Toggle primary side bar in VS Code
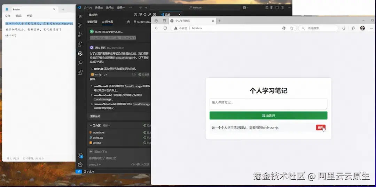This screenshot has width=376, height=187. click(272, 7)
